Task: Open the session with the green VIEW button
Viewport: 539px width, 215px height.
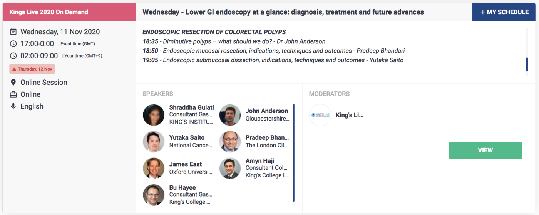Action: click(x=485, y=150)
